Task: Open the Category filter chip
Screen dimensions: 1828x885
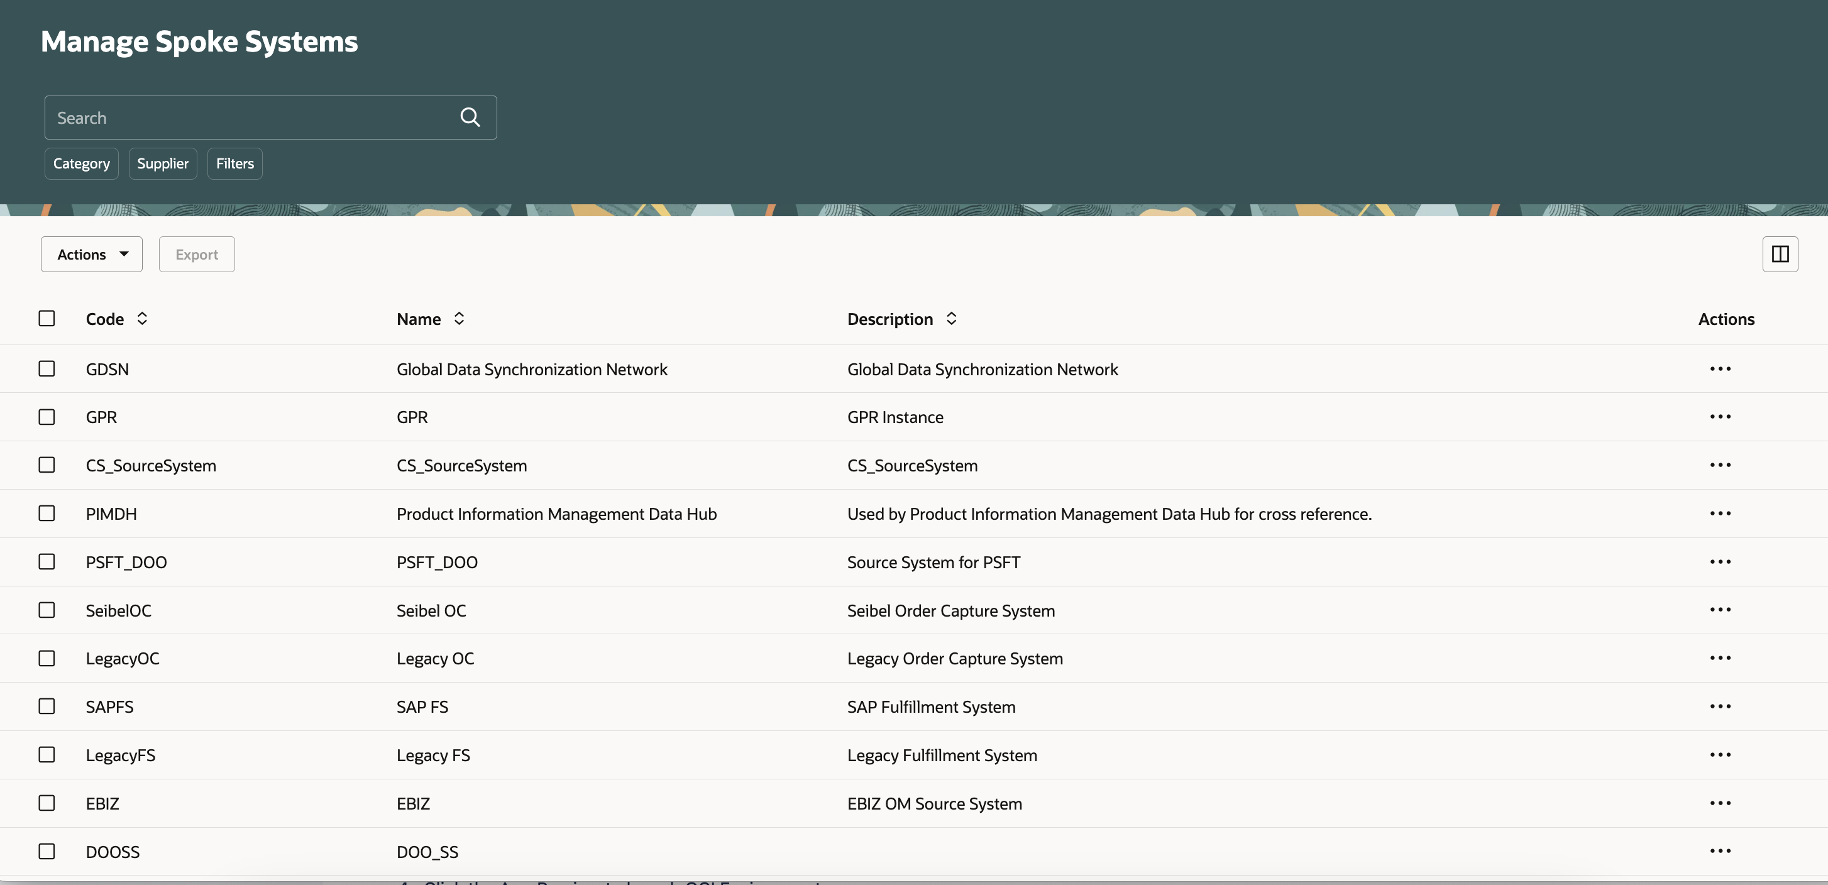Action: click(x=82, y=164)
